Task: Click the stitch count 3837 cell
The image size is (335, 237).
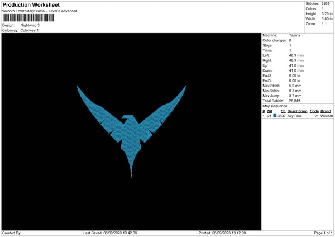Action: 281,116
